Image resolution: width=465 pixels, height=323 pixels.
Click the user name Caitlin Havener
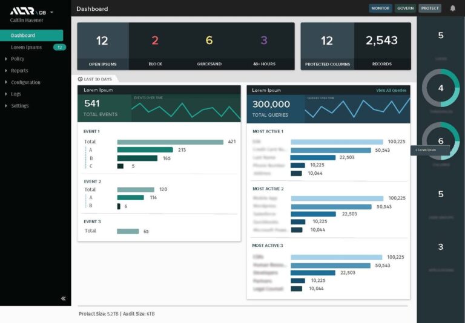coord(27,20)
